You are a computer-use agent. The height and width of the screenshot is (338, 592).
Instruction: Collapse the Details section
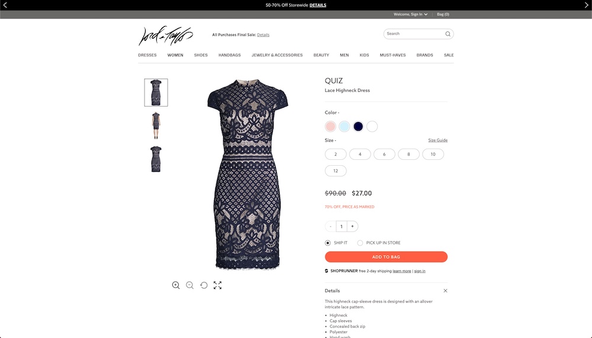click(x=446, y=291)
